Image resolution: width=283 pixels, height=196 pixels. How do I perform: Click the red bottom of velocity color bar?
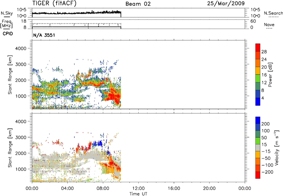point(258,175)
